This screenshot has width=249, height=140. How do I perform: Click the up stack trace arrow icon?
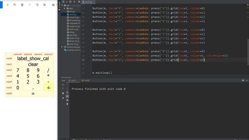67,85
